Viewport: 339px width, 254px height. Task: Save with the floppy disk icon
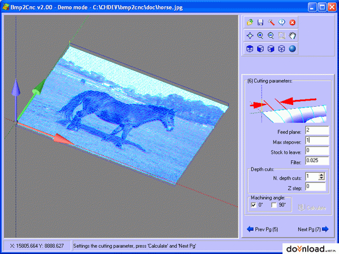(x=260, y=22)
